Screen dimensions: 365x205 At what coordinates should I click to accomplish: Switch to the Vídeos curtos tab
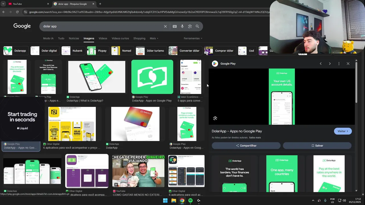[x=120, y=38]
